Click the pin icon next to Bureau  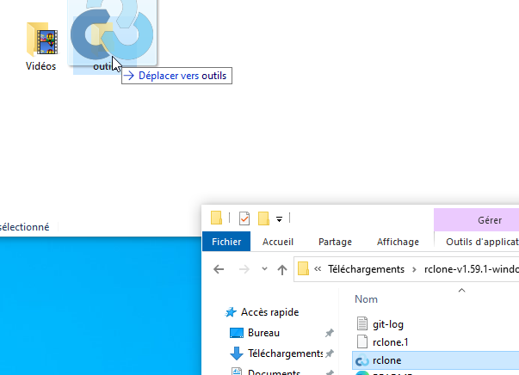[x=330, y=333]
